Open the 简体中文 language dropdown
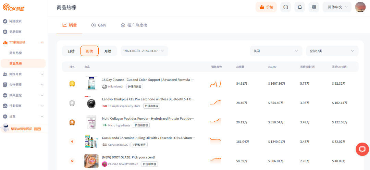Image resolution: width=370 pixels, height=170 pixels. (x=337, y=7)
